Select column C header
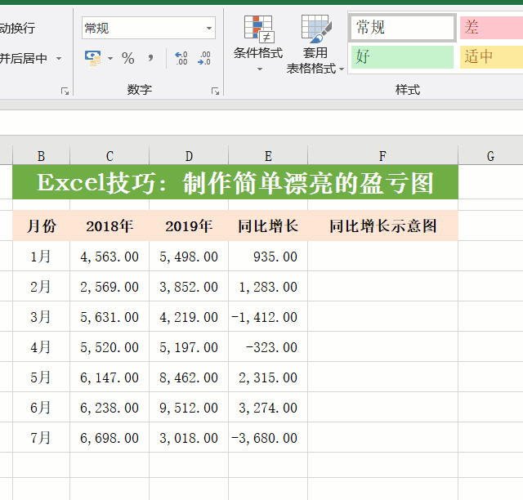523x500 pixels. pyautogui.click(x=110, y=156)
